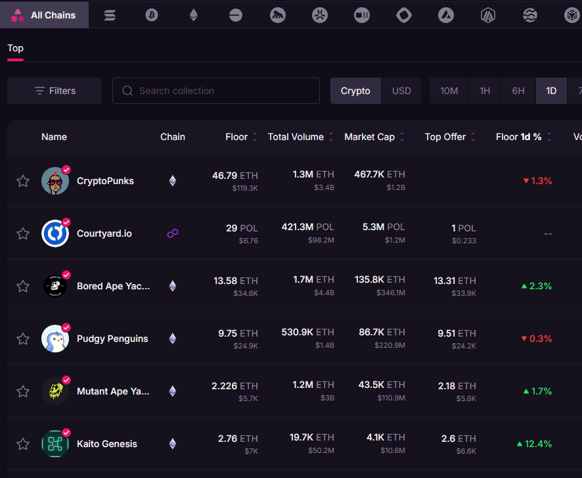
Task: Set timeframe to 6H
Action: click(x=518, y=91)
